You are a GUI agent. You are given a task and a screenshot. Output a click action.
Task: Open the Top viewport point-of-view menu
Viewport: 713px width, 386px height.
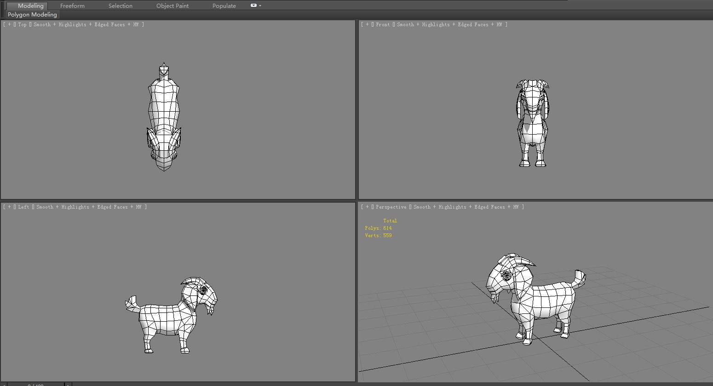[x=23, y=24]
